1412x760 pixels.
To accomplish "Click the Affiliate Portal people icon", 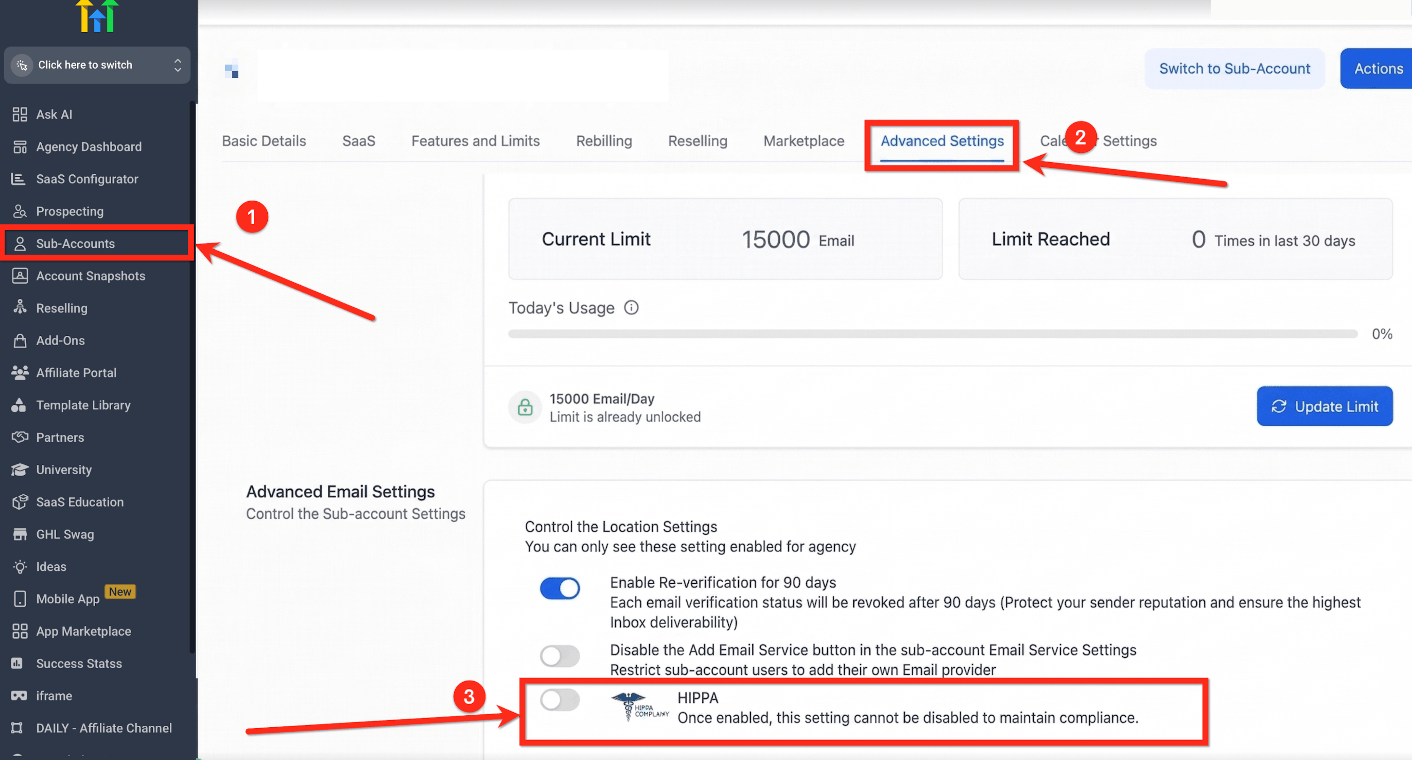I will click(x=20, y=373).
